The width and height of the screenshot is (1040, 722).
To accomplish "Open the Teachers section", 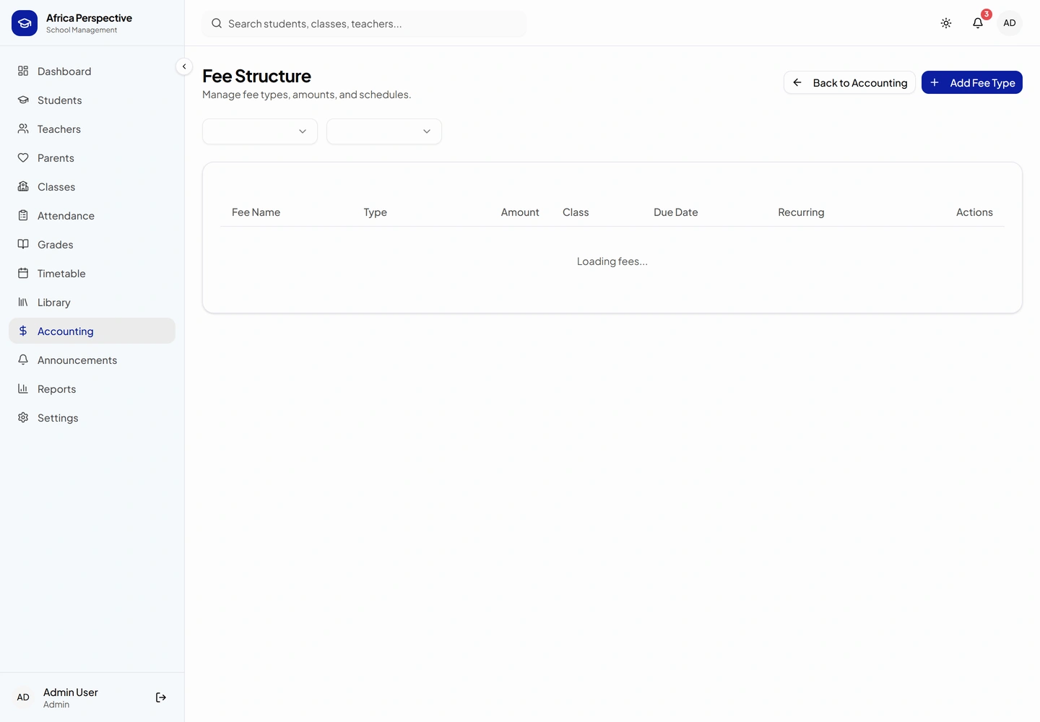I will point(92,129).
